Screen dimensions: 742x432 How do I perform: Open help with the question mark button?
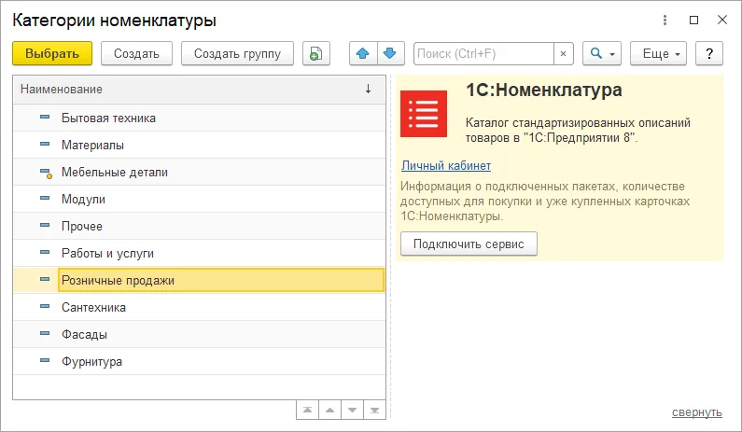click(x=709, y=53)
